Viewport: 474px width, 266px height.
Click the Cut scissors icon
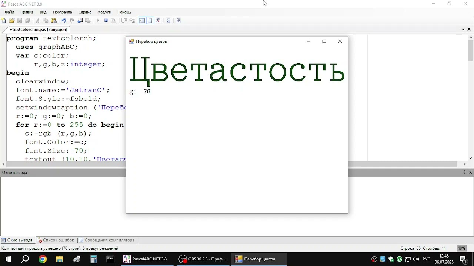[37, 21]
